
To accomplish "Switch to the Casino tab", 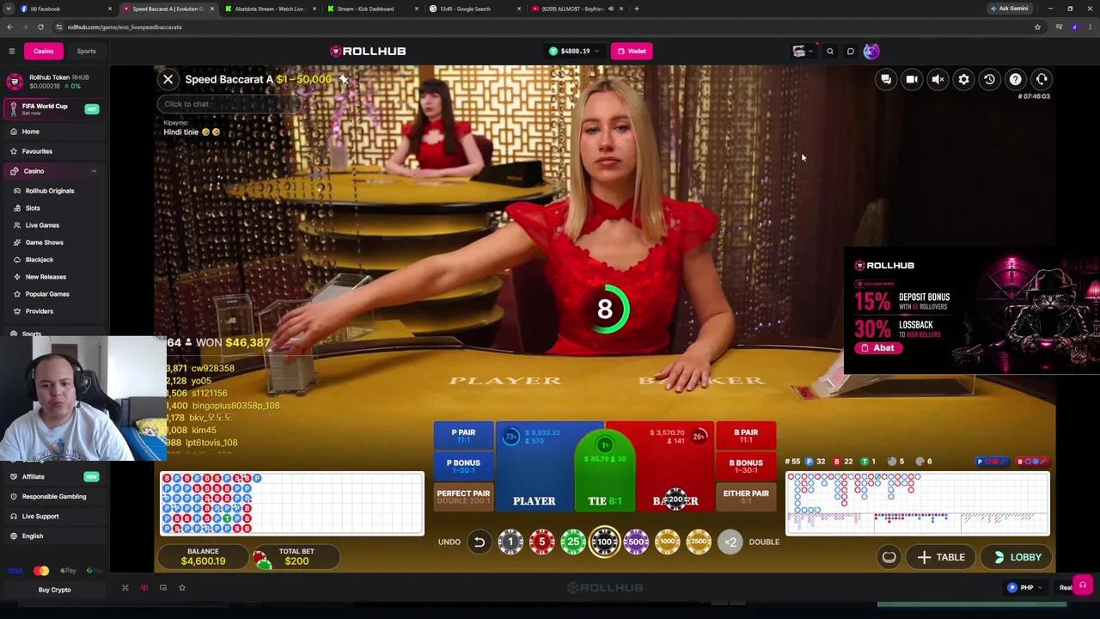I will [x=44, y=51].
